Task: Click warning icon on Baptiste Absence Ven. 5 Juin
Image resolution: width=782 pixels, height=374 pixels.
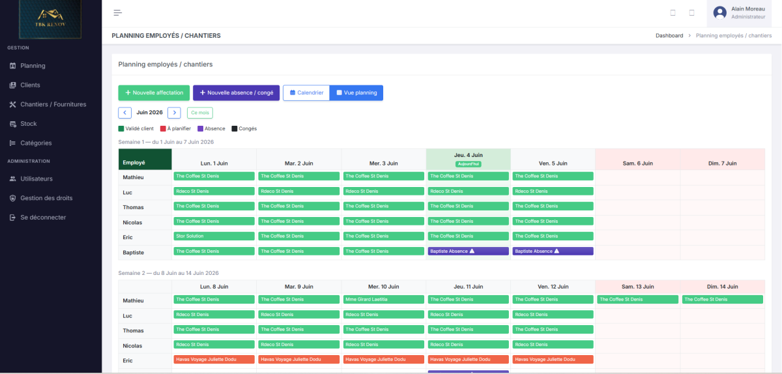Action: [x=557, y=251]
